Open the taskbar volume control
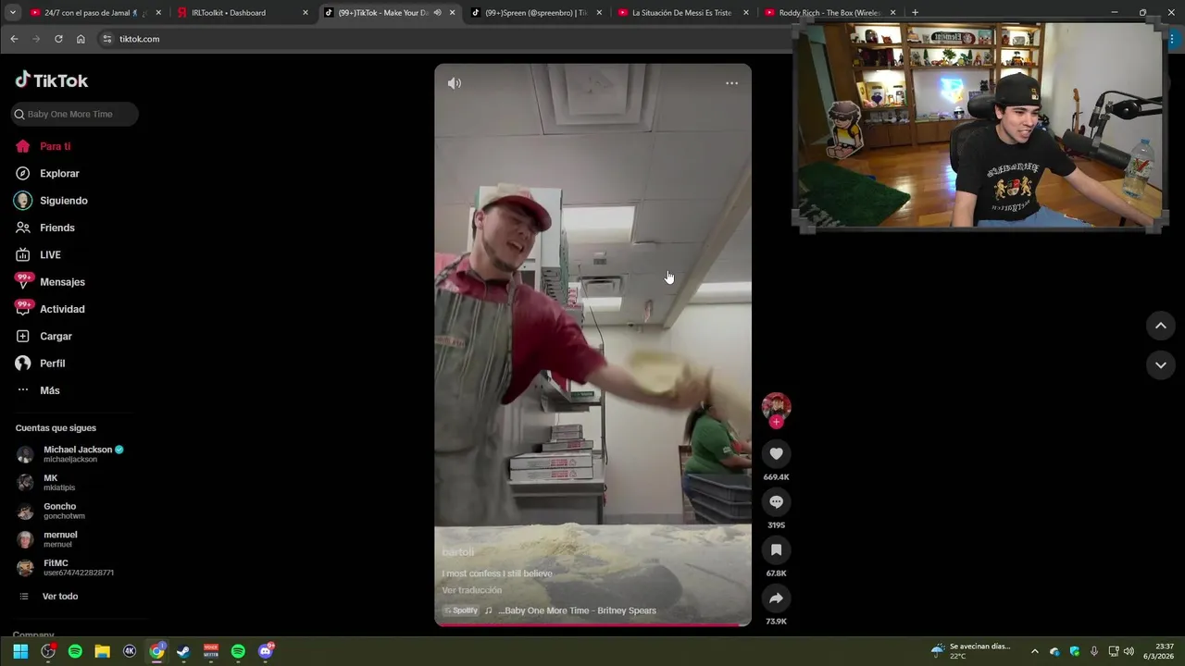This screenshot has height=666, width=1185. click(x=1129, y=651)
